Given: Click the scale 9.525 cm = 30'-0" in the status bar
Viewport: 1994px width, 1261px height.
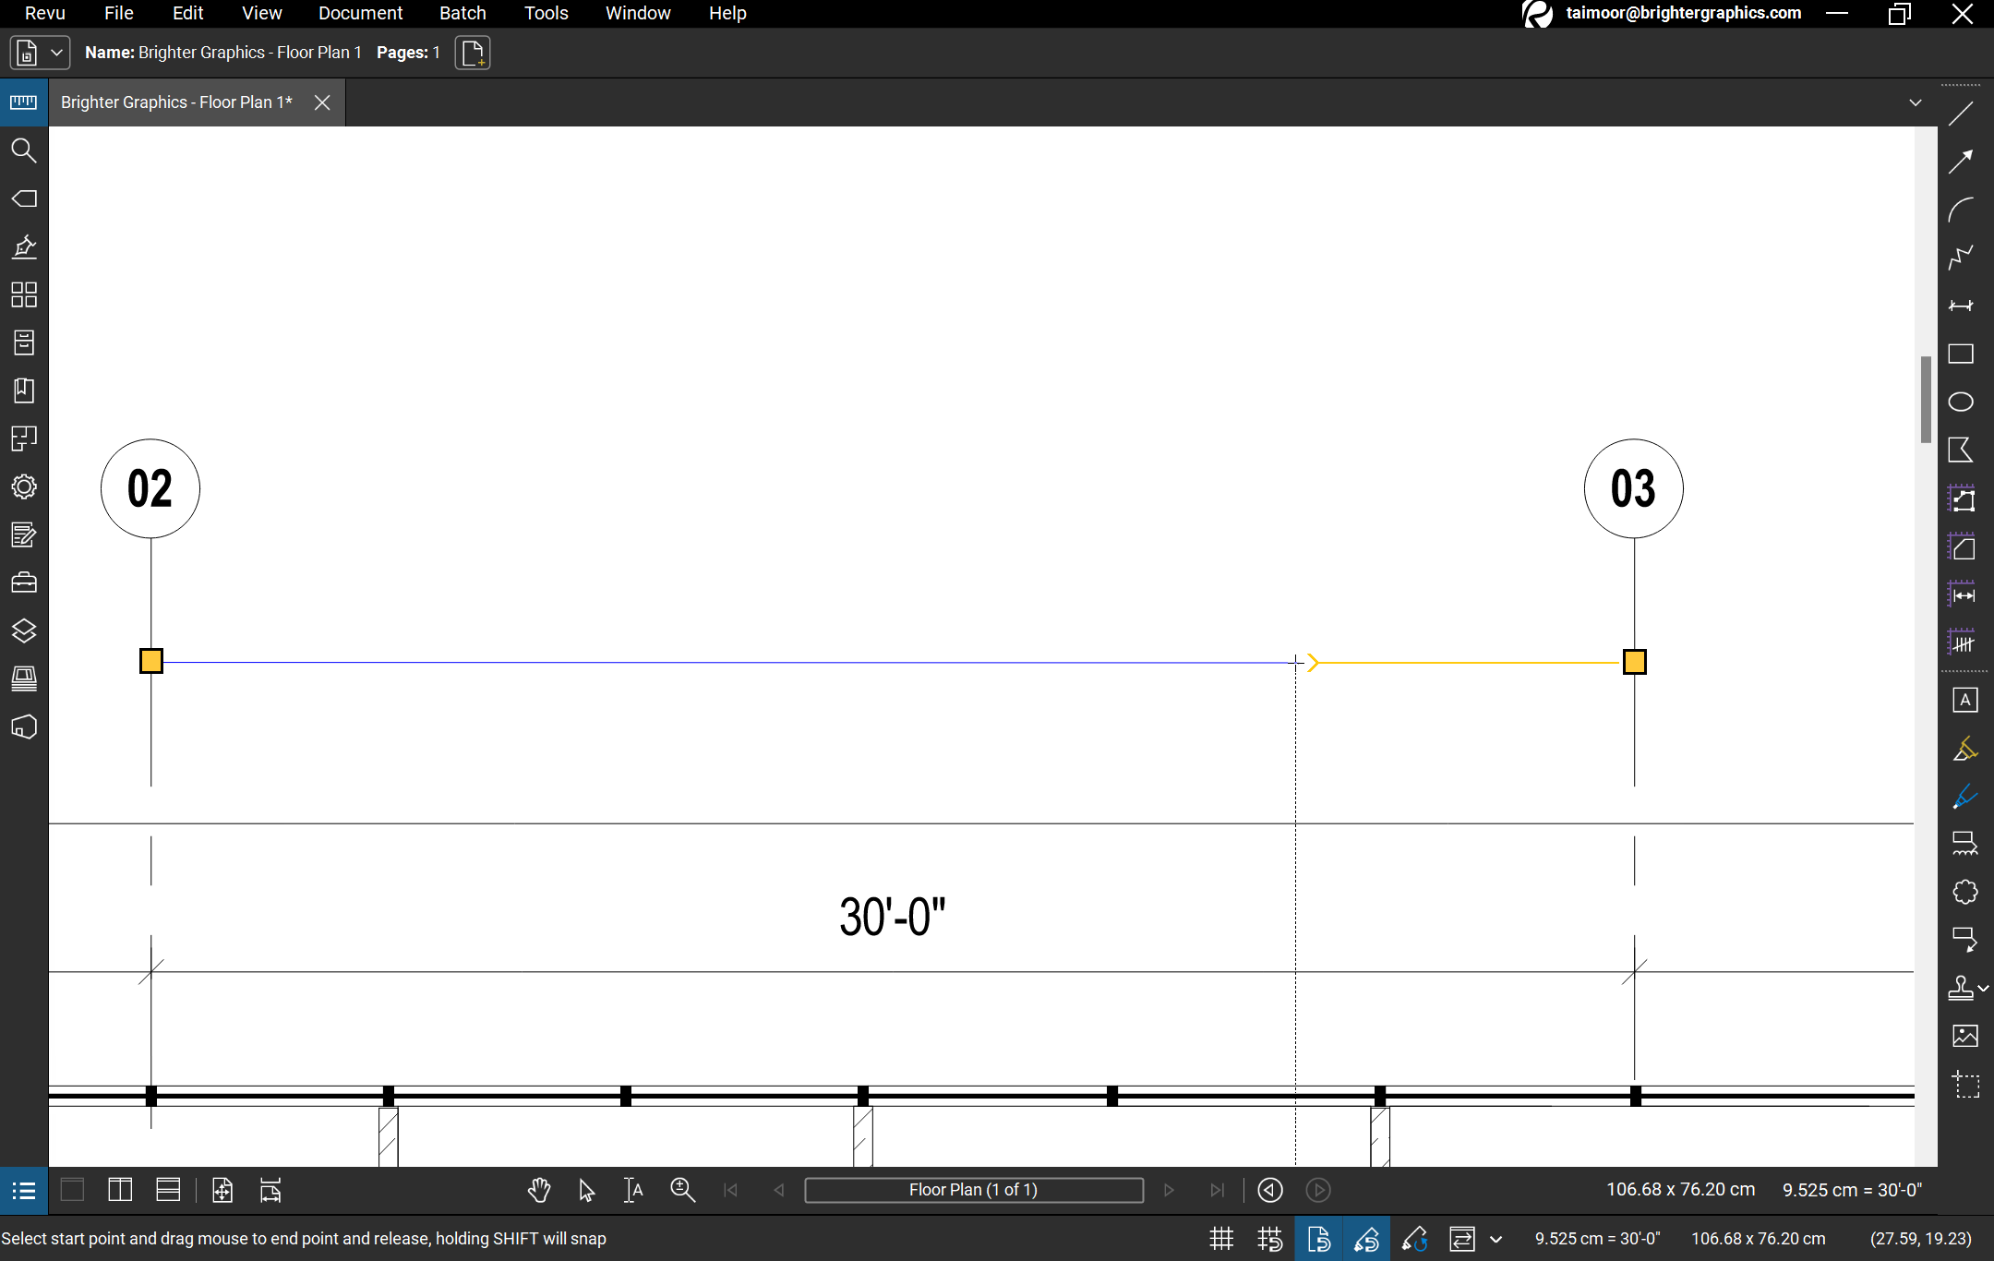Looking at the screenshot, I should click(1598, 1239).
